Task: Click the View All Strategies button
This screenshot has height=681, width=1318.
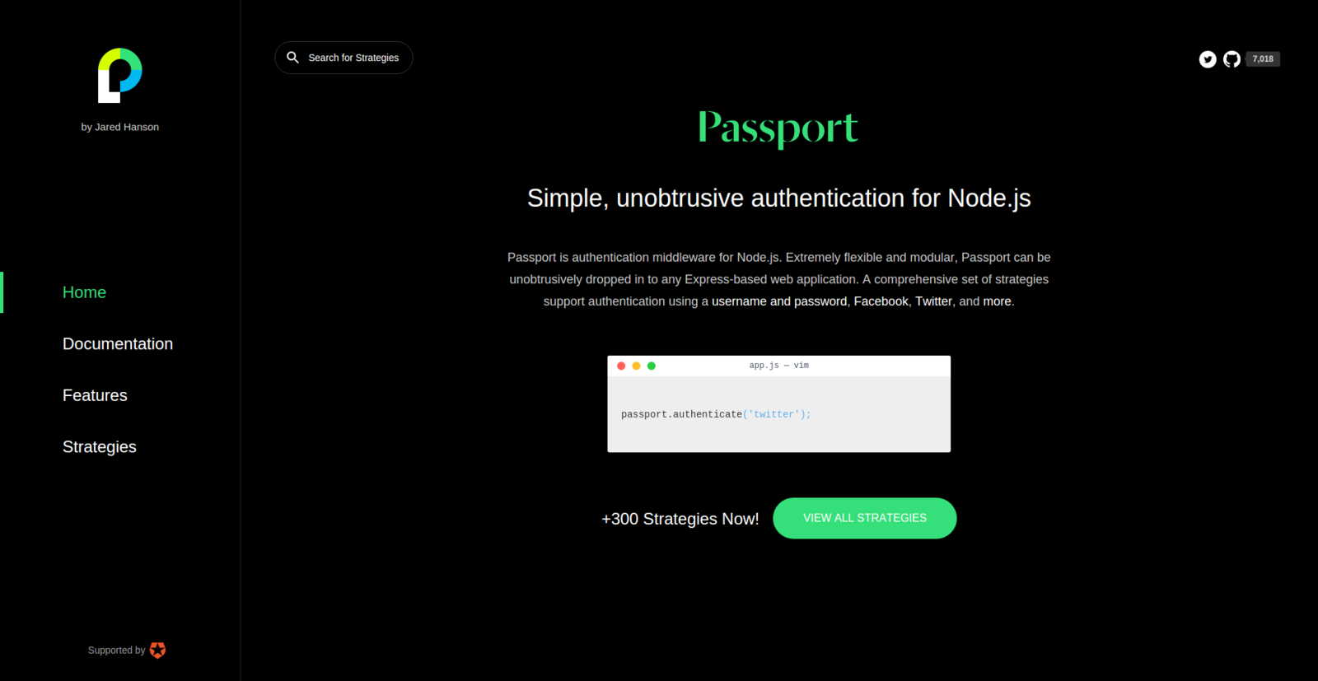Action: [865, 518]
